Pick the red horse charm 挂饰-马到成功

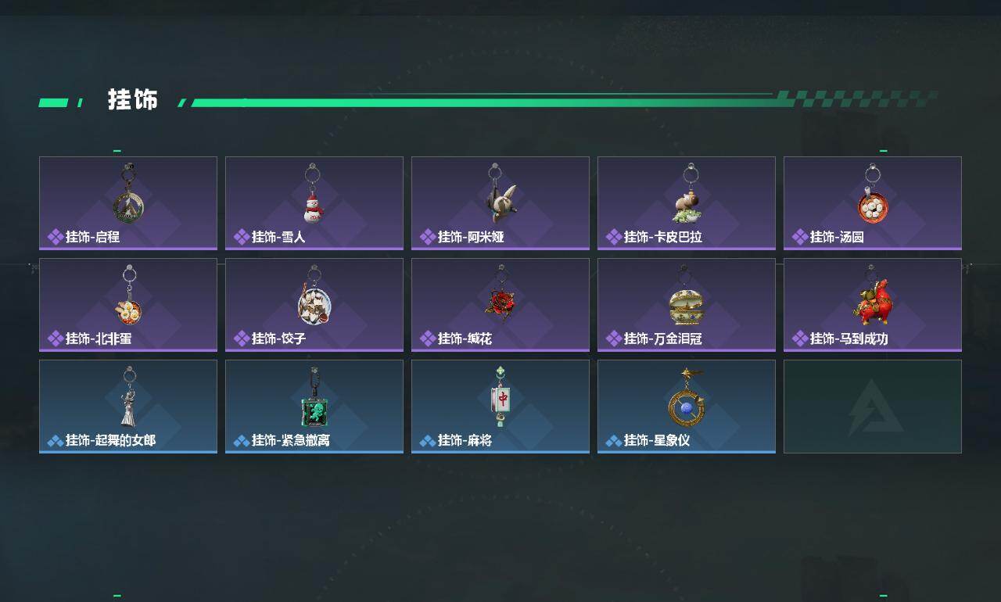pos(872,296)
